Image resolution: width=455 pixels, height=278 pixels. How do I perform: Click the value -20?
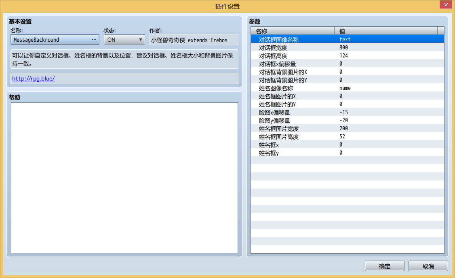pyautogui.click(x=343, y=121)
